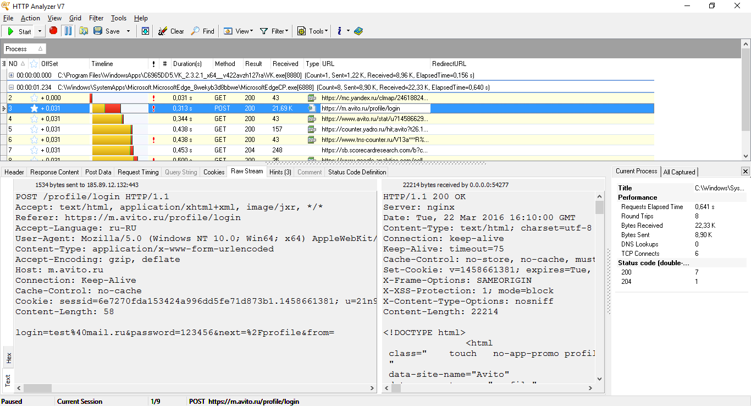Open the dropdown arrow beside info icon
The image size is (751, 406).
point(348,31)
